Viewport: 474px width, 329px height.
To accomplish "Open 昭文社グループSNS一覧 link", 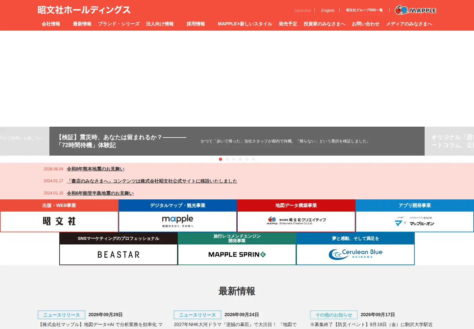I will click(364, 10).
